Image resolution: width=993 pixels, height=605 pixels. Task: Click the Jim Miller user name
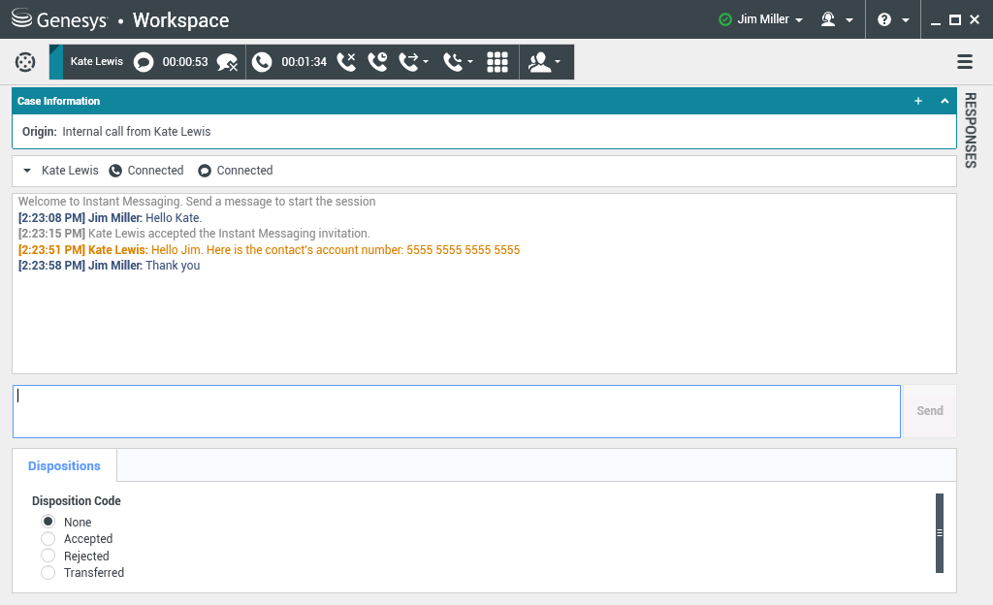point(763,19)
